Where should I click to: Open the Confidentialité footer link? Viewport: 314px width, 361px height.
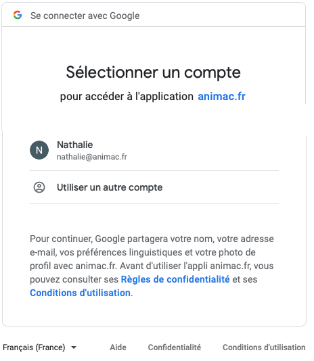click(x=175, y=347)
